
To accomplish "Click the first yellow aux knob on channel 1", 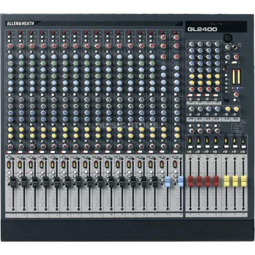I will [x=10, y=130].
